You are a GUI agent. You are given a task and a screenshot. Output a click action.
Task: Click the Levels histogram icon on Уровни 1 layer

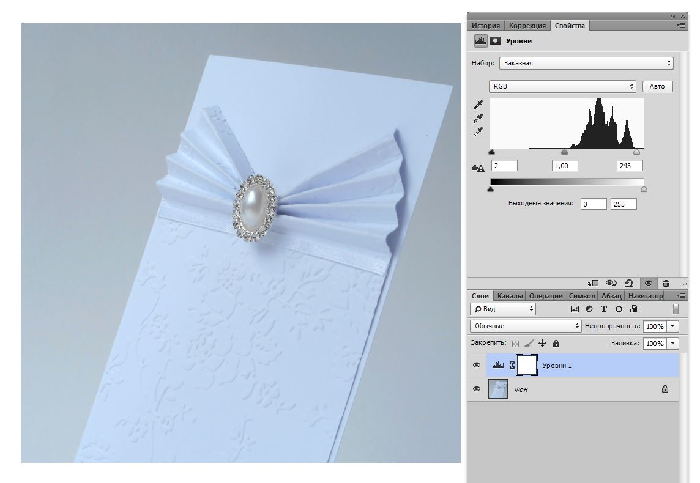tap(497, 365)
